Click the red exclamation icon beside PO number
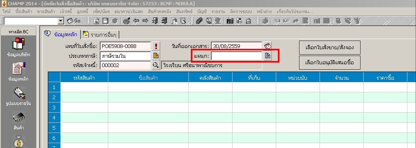416x148 pixels. tap(156, 46)
